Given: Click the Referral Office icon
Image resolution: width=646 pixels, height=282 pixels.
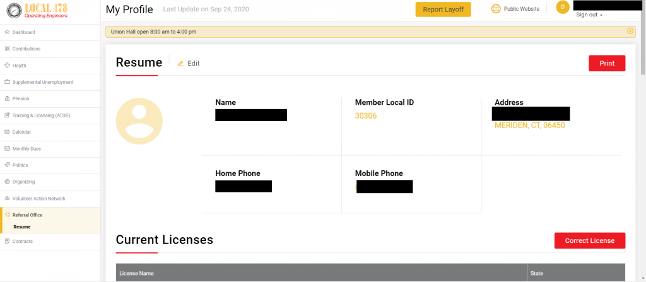Looking at the screenshot, I should pos(7,214).
